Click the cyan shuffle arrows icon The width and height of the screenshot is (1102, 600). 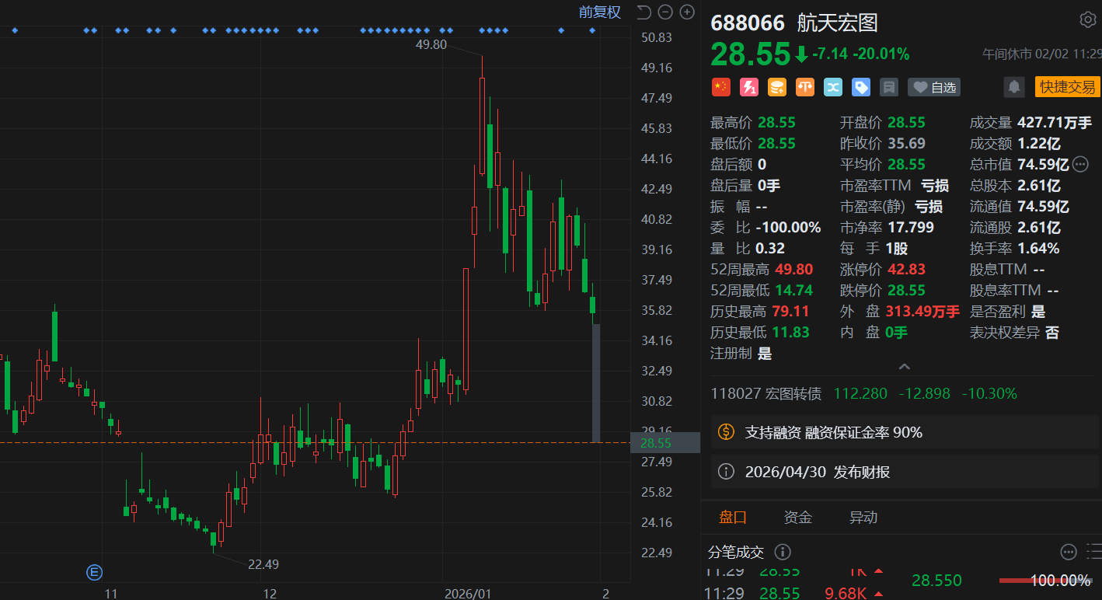[833, 87]
